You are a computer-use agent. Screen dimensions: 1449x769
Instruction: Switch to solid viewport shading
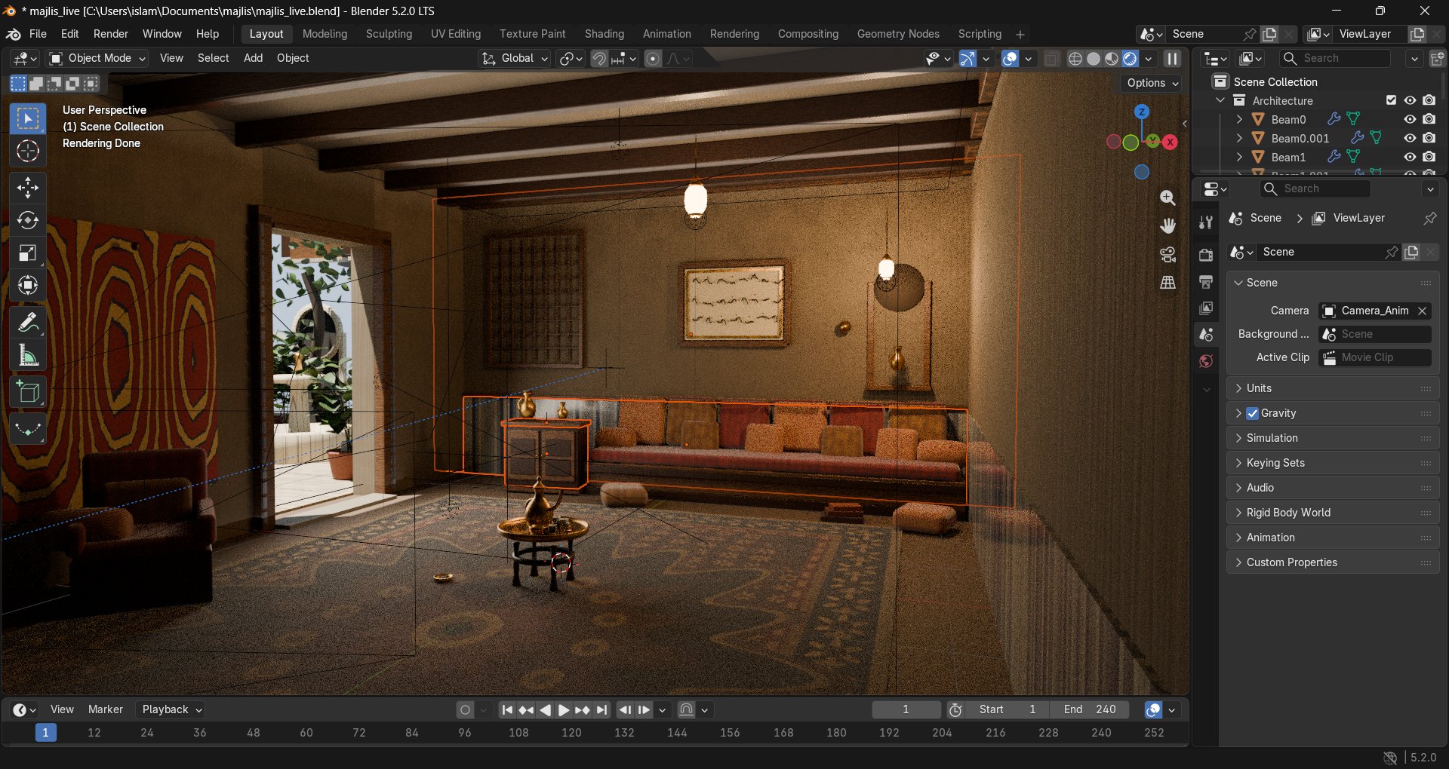1094,59
